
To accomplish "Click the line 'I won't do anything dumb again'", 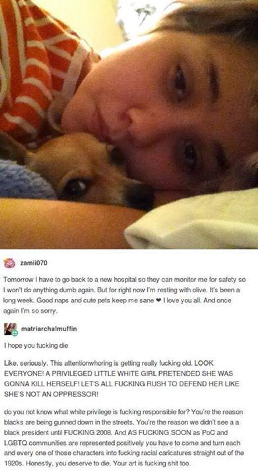I will pos(122,290).
